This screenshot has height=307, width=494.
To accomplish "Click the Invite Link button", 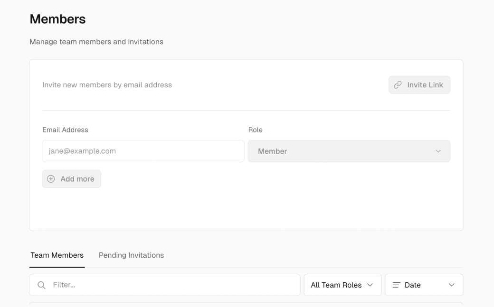I will coord(419,84).
